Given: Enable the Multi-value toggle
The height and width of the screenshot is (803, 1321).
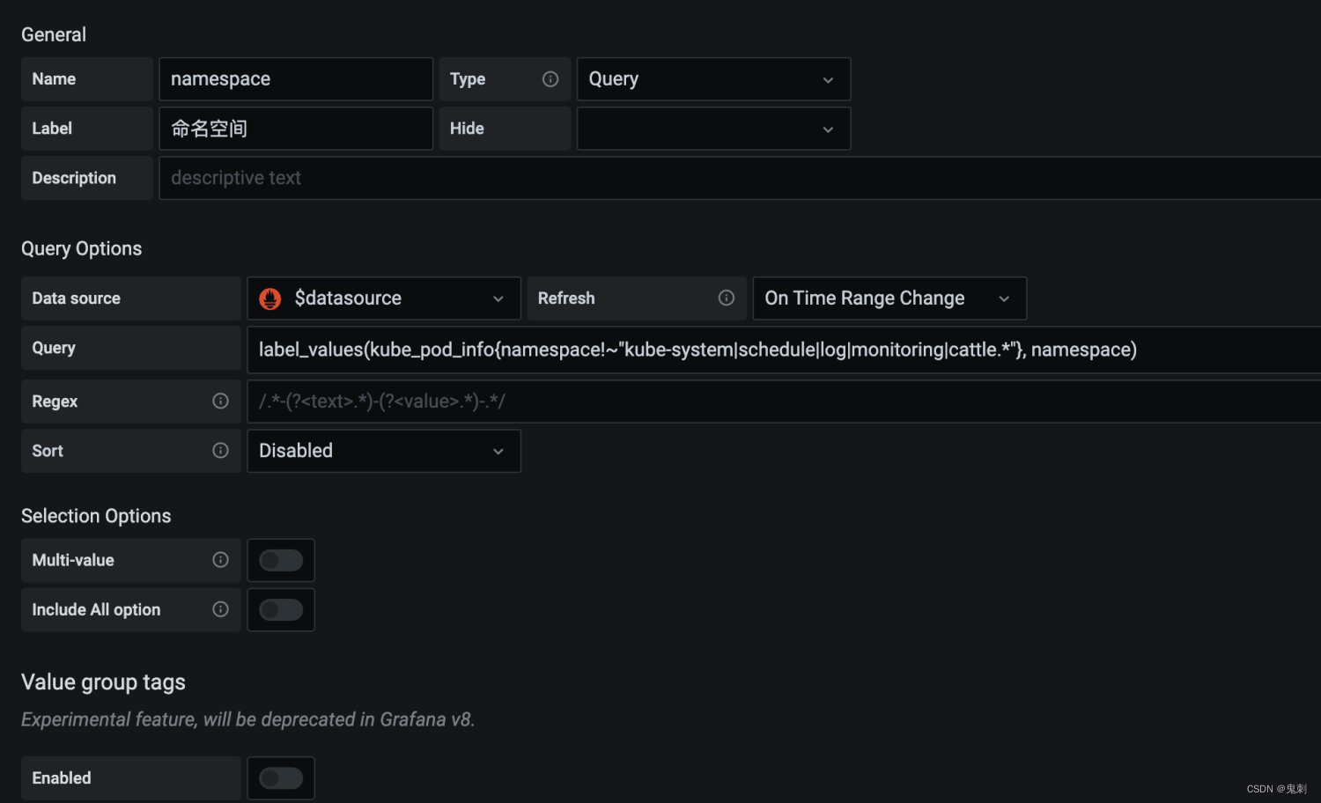Looking at the screenshot, I should 280,559.
